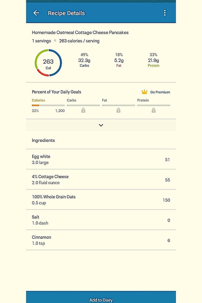
Task: Tap the 21.9g Protein macro value
Action: click(x=153, y=60)
